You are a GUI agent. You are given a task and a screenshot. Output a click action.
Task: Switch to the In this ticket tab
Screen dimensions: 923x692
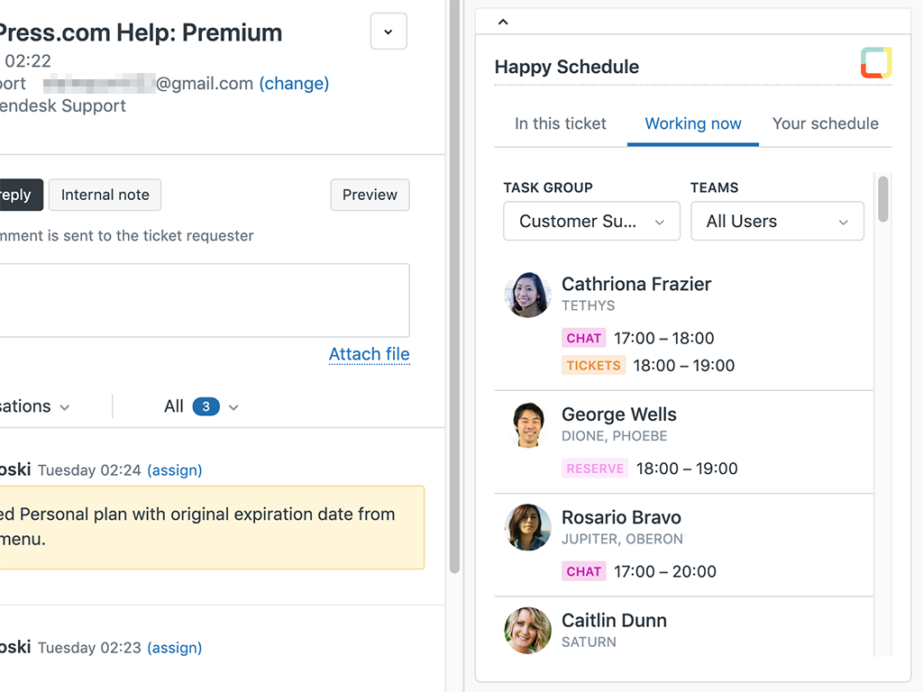(560, 124)
